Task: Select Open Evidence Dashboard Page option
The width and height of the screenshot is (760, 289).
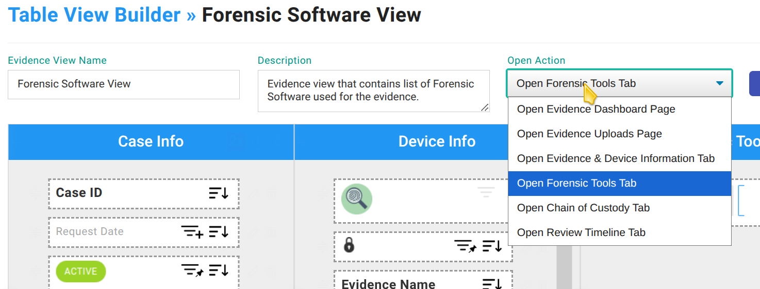Action: tap(596, 109)
